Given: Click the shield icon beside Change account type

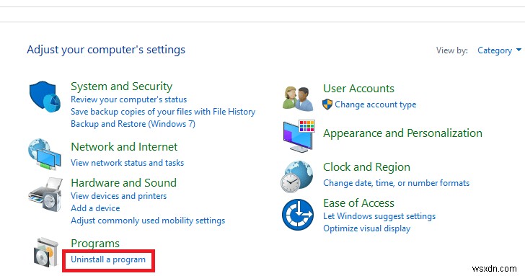Looking at the screenshot, I should [x=327, y=104].
